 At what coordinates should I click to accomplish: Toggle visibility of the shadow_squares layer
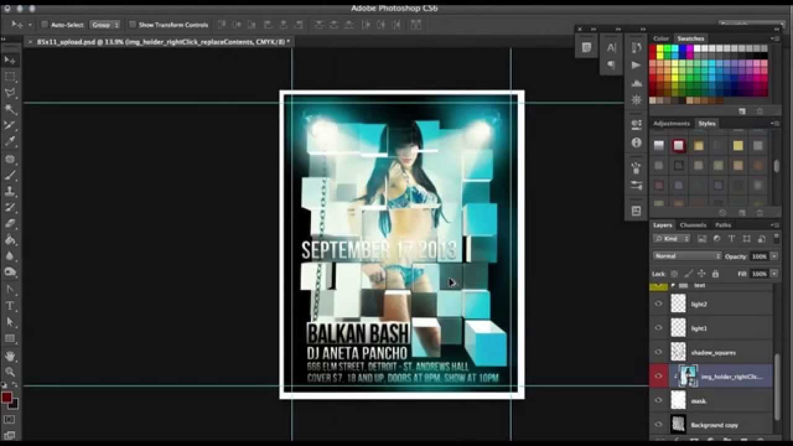coord(658,352)
